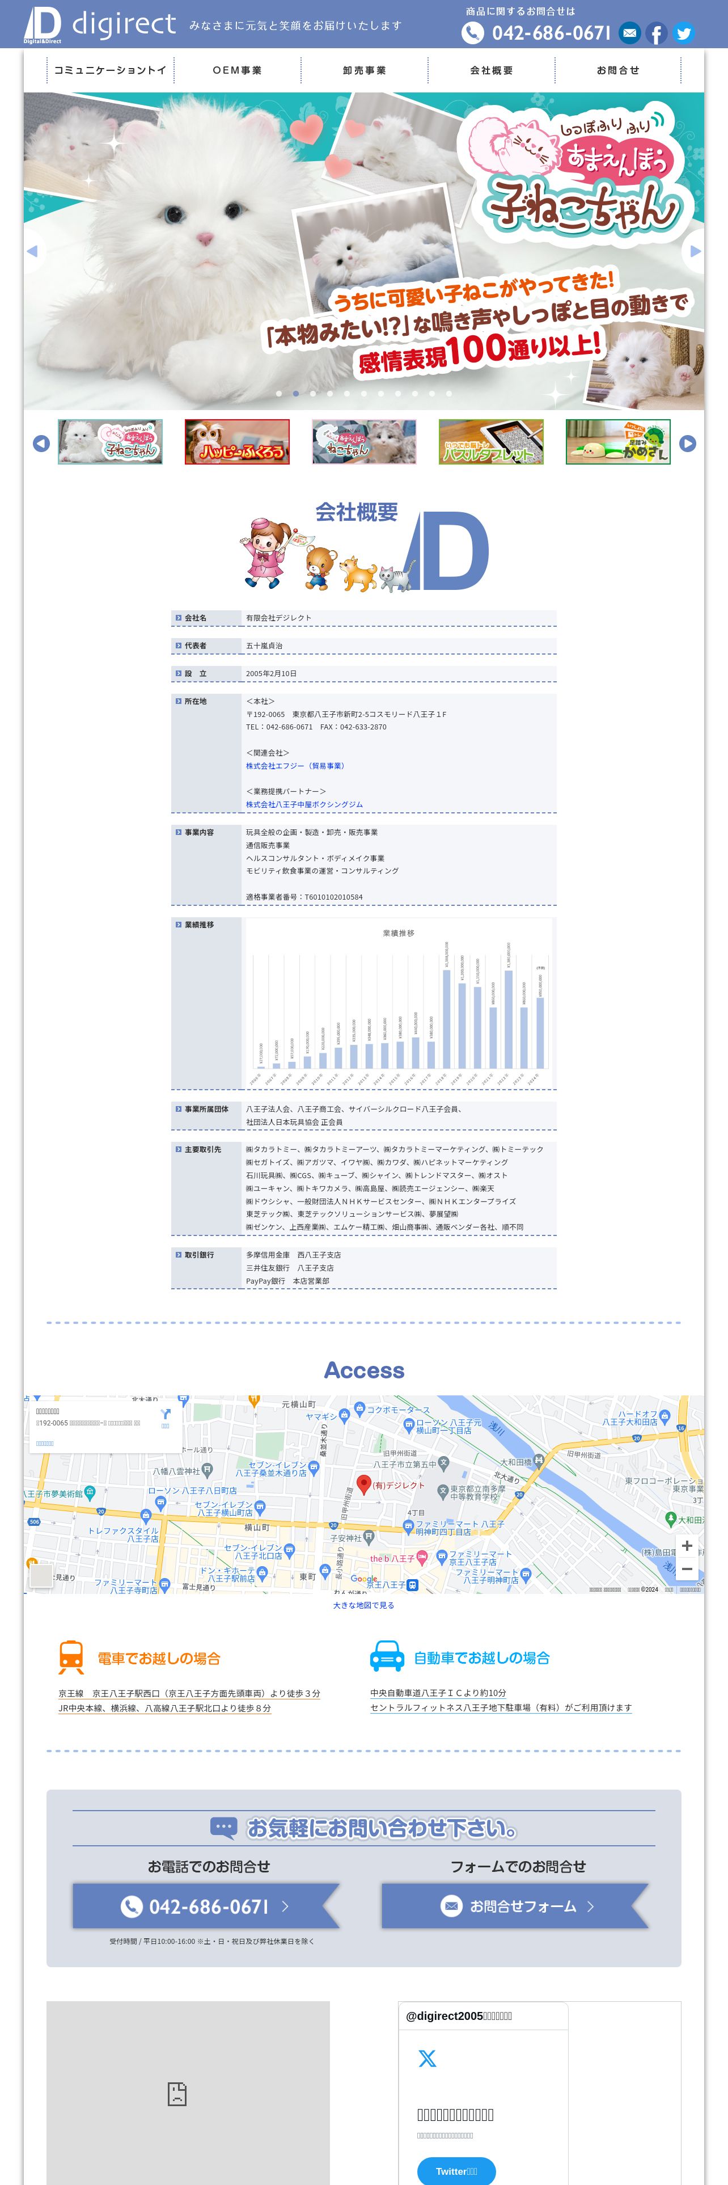Click the 取引銀行 row bullet icon
The height and width of the screenshot is (2185, 728).
point(178,1255)
